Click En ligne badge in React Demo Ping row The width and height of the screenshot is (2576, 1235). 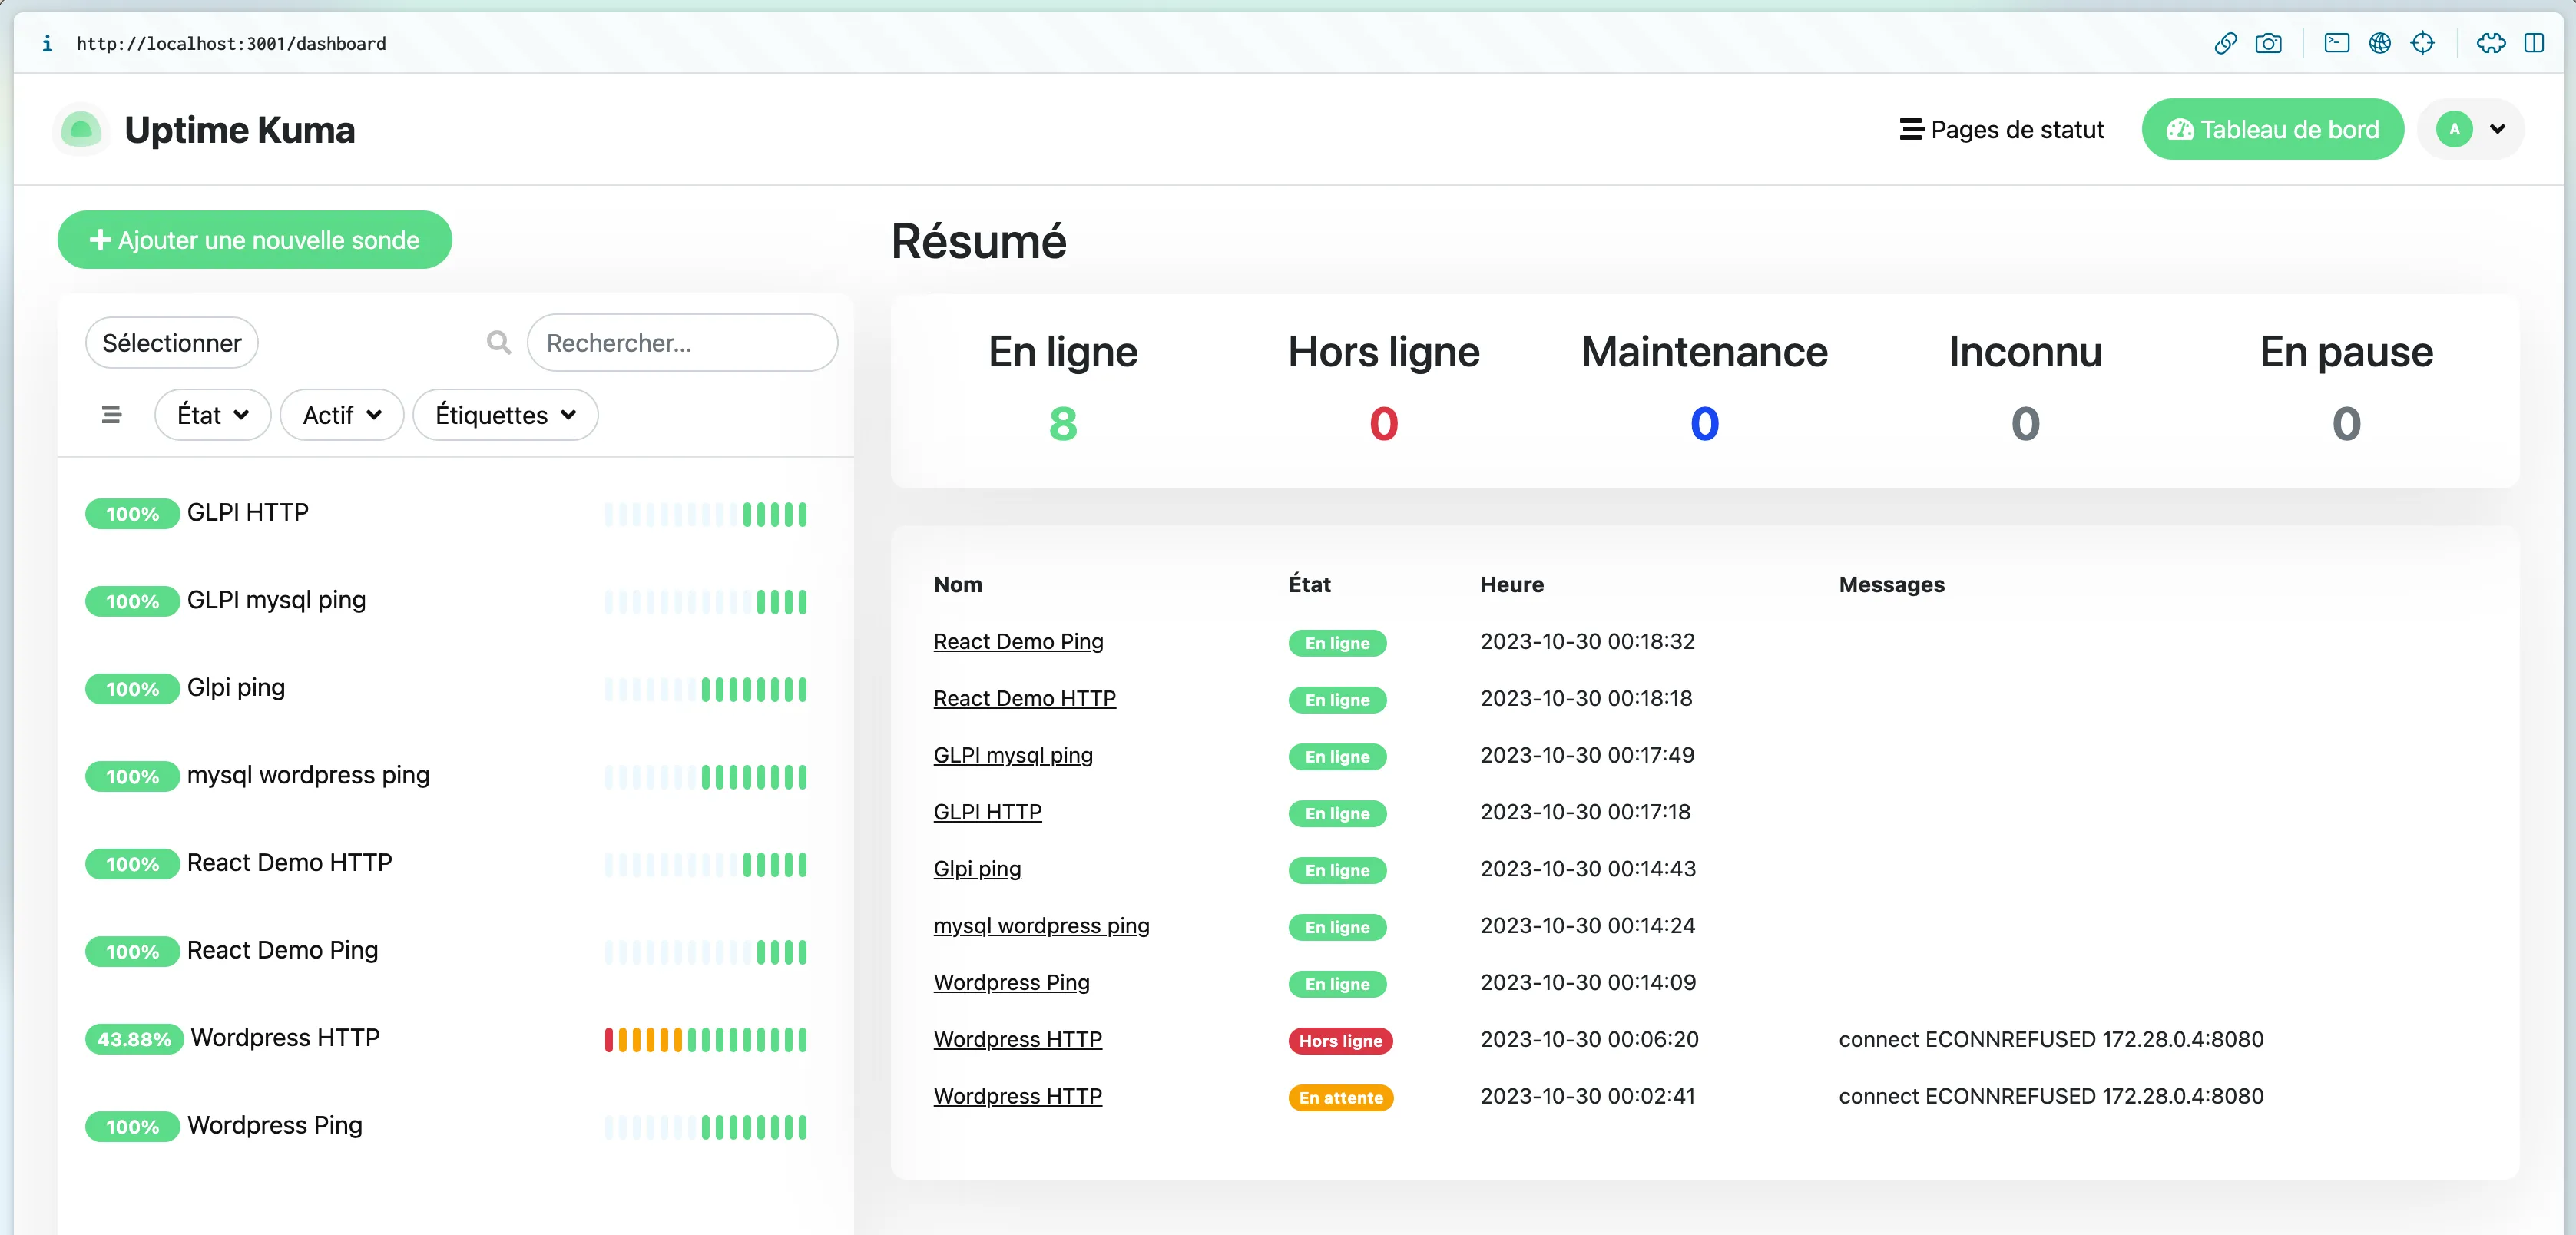(1337, 643)
